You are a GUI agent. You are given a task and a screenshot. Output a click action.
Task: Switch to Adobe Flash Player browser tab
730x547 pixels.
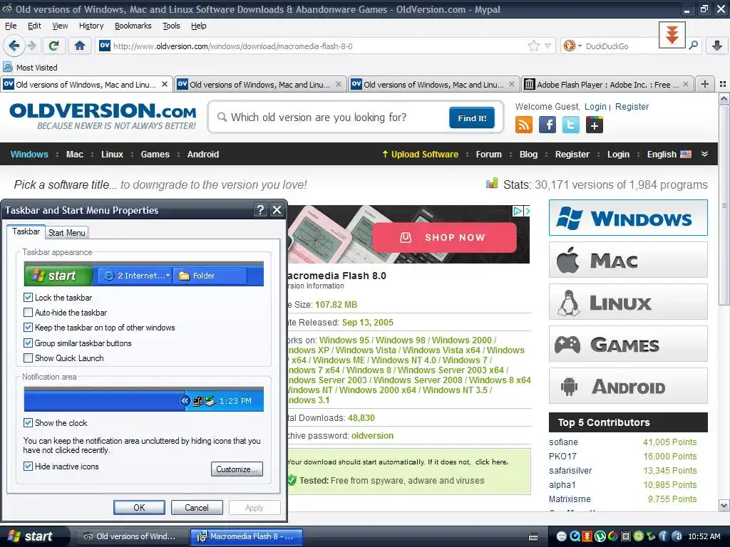click(607, 84)
